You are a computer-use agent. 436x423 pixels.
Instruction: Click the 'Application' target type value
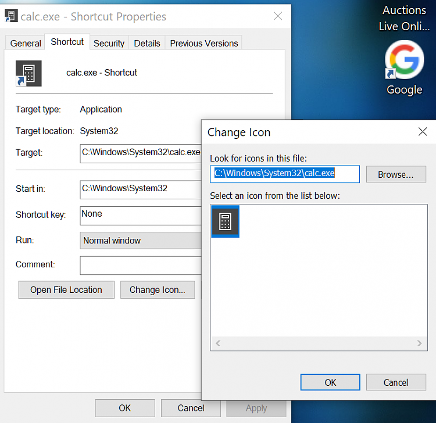tap(101, 109)
